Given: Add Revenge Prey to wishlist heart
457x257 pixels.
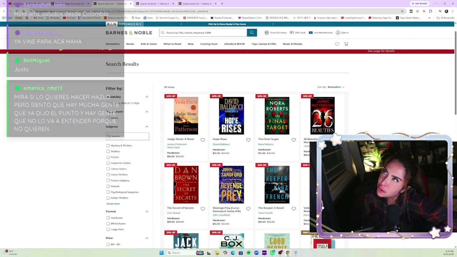Looking at the screenshot, I should [248, 209].
